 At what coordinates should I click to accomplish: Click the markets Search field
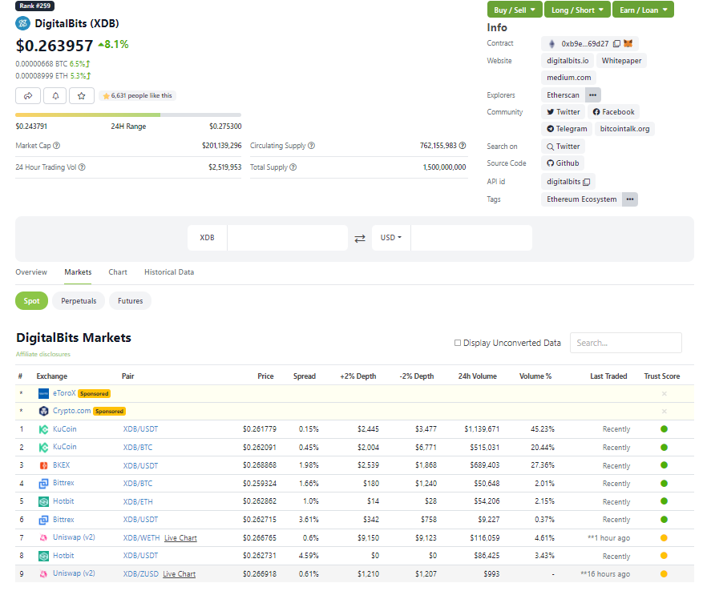point(626,343)
